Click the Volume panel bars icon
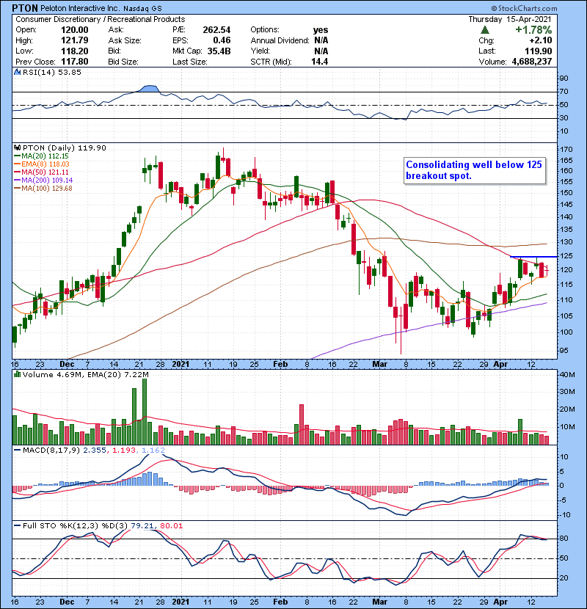The image size is (587, 609). (x=17, y=374)
